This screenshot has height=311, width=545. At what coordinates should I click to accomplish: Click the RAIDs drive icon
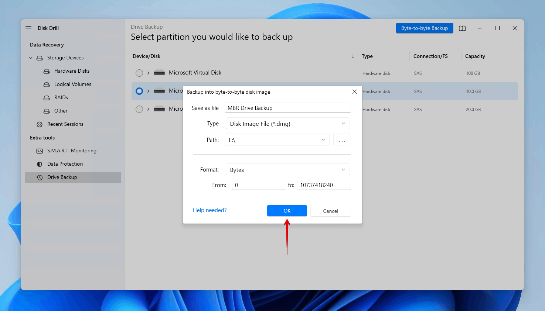(x=47, y=98)
